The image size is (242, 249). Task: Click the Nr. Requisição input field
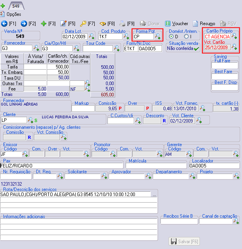click(x=16, y=176)
